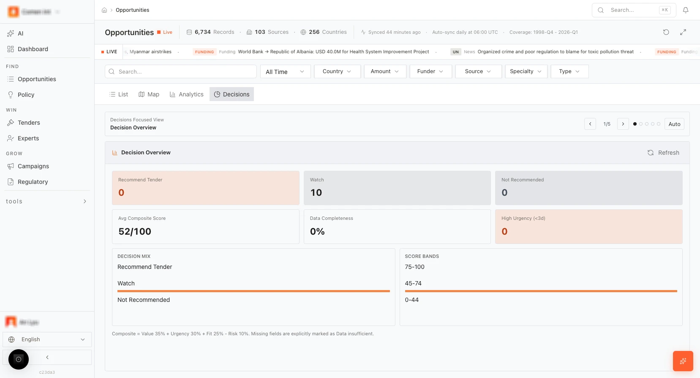The image size is (700, 378).
Task: Click the World Bank Albania ticker item
Action: click(x=311, y=52)
